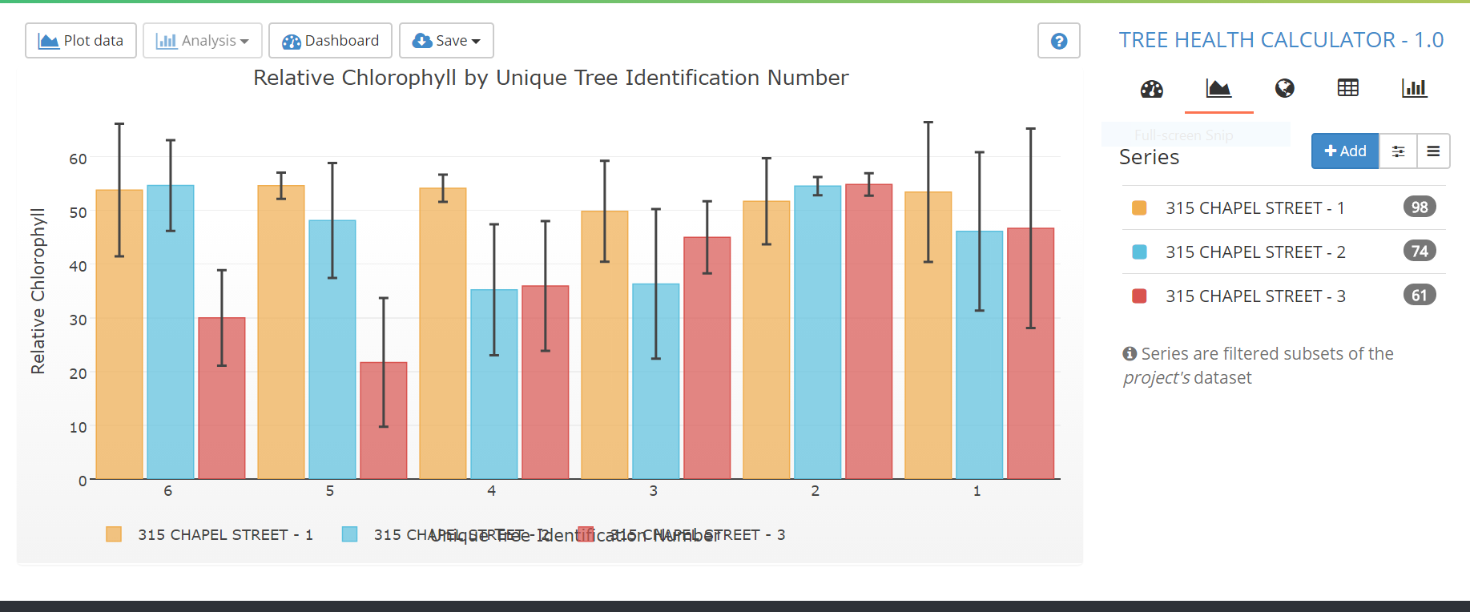Click the info icon beside series note
Image resolution: width=1470 pixels, height=612 pixels.
coord(1130,353)
